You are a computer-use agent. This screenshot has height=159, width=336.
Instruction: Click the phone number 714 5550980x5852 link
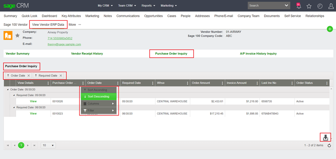pos(60,38)
